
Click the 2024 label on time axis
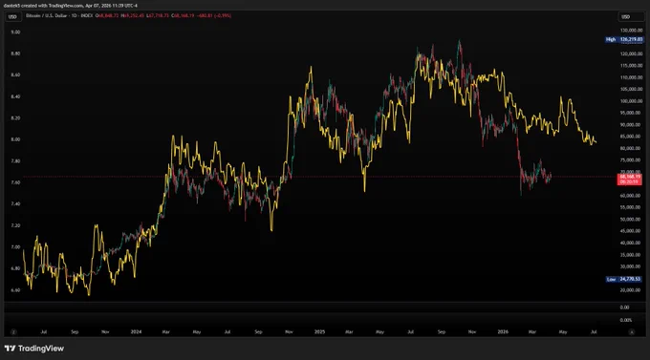click(136, 331)
